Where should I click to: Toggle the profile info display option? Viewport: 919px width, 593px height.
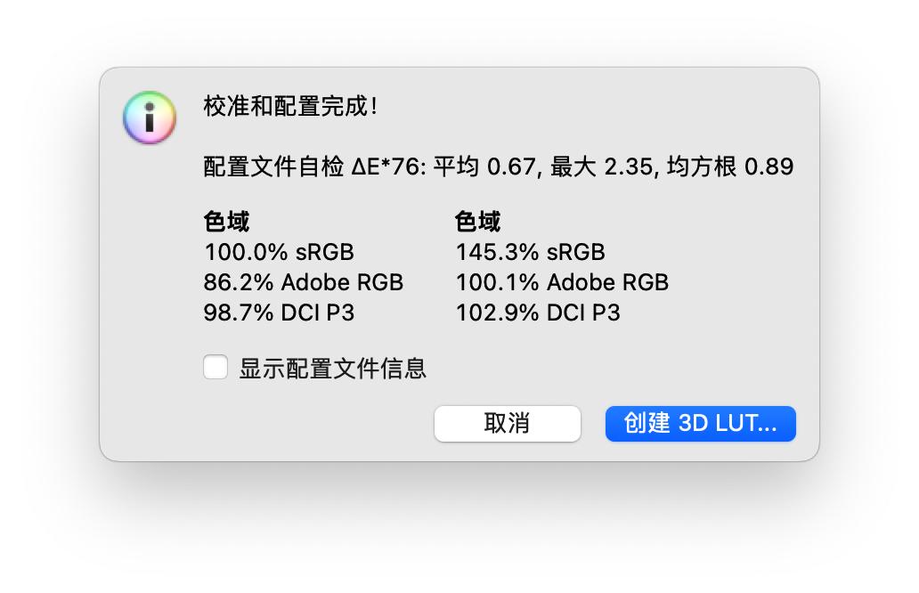(x=215, y=367)
